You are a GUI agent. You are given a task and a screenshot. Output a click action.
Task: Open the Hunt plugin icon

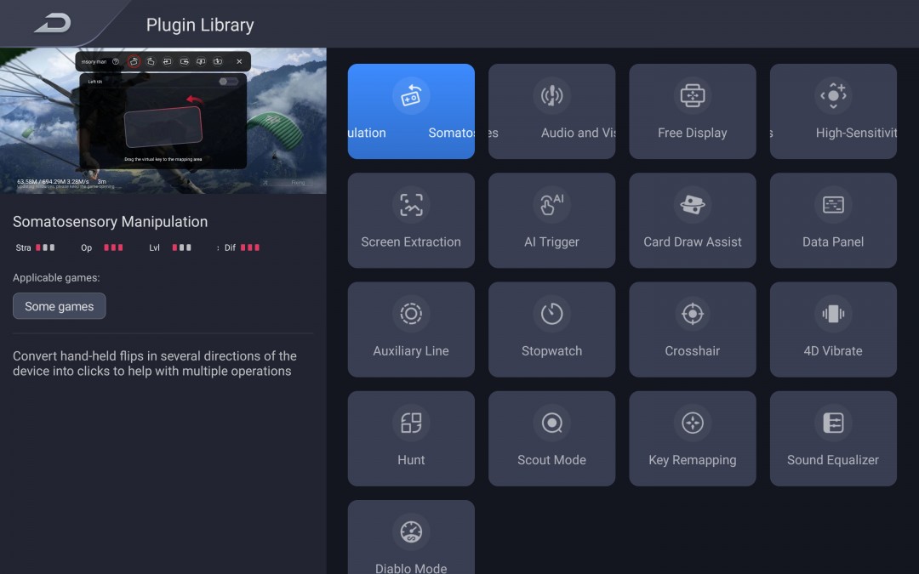[x=411, y=423]
